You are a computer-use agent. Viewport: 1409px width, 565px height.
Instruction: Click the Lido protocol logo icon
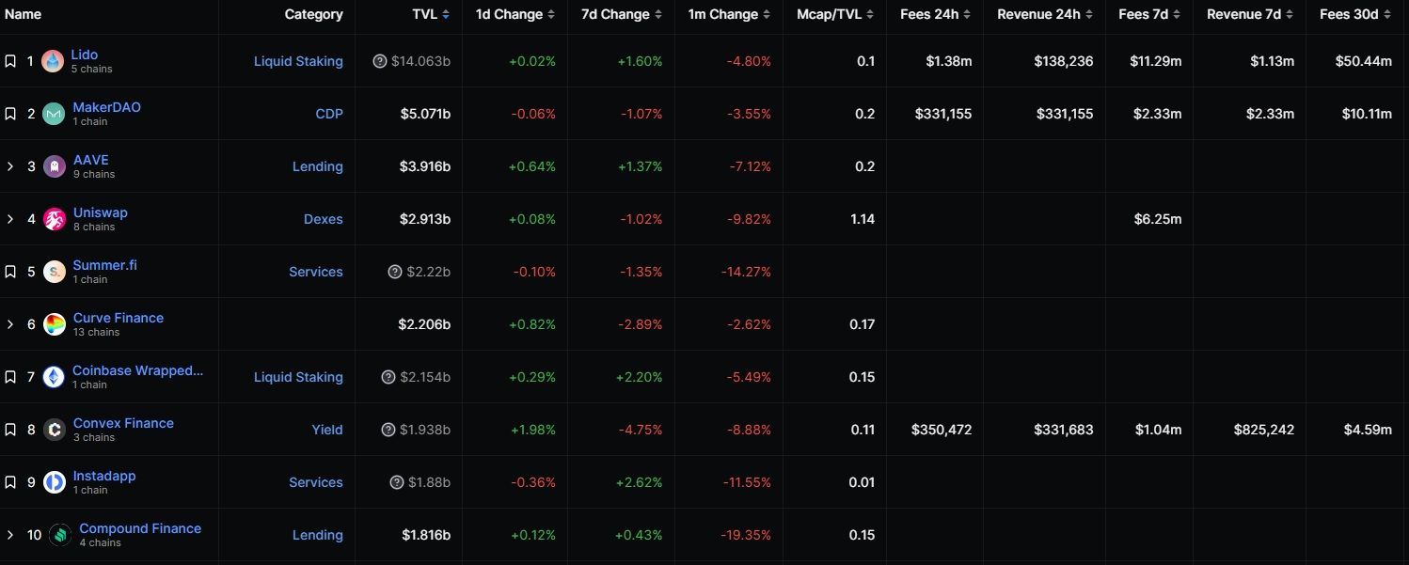[x=53, y=61]
